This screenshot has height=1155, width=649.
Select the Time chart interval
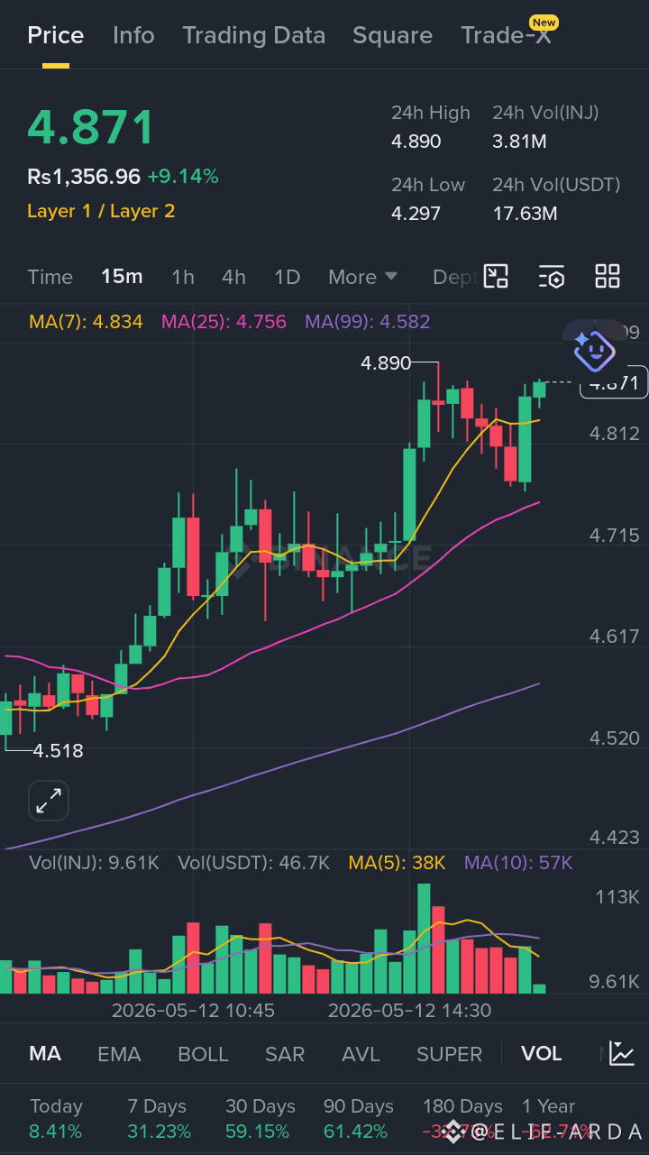(50, 277)
